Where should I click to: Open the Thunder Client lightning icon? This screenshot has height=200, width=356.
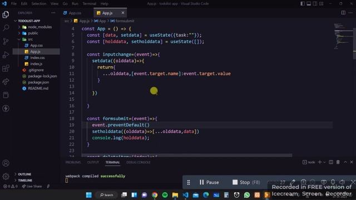tap(6, 108)
